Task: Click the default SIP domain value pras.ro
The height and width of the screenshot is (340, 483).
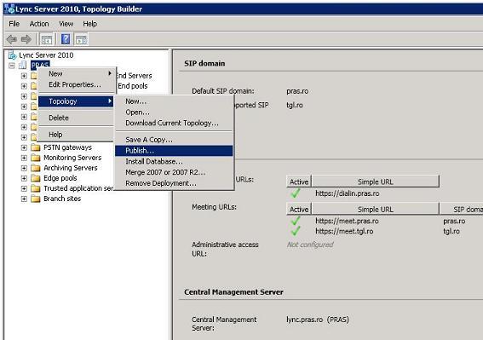Action: coord(297,91)
